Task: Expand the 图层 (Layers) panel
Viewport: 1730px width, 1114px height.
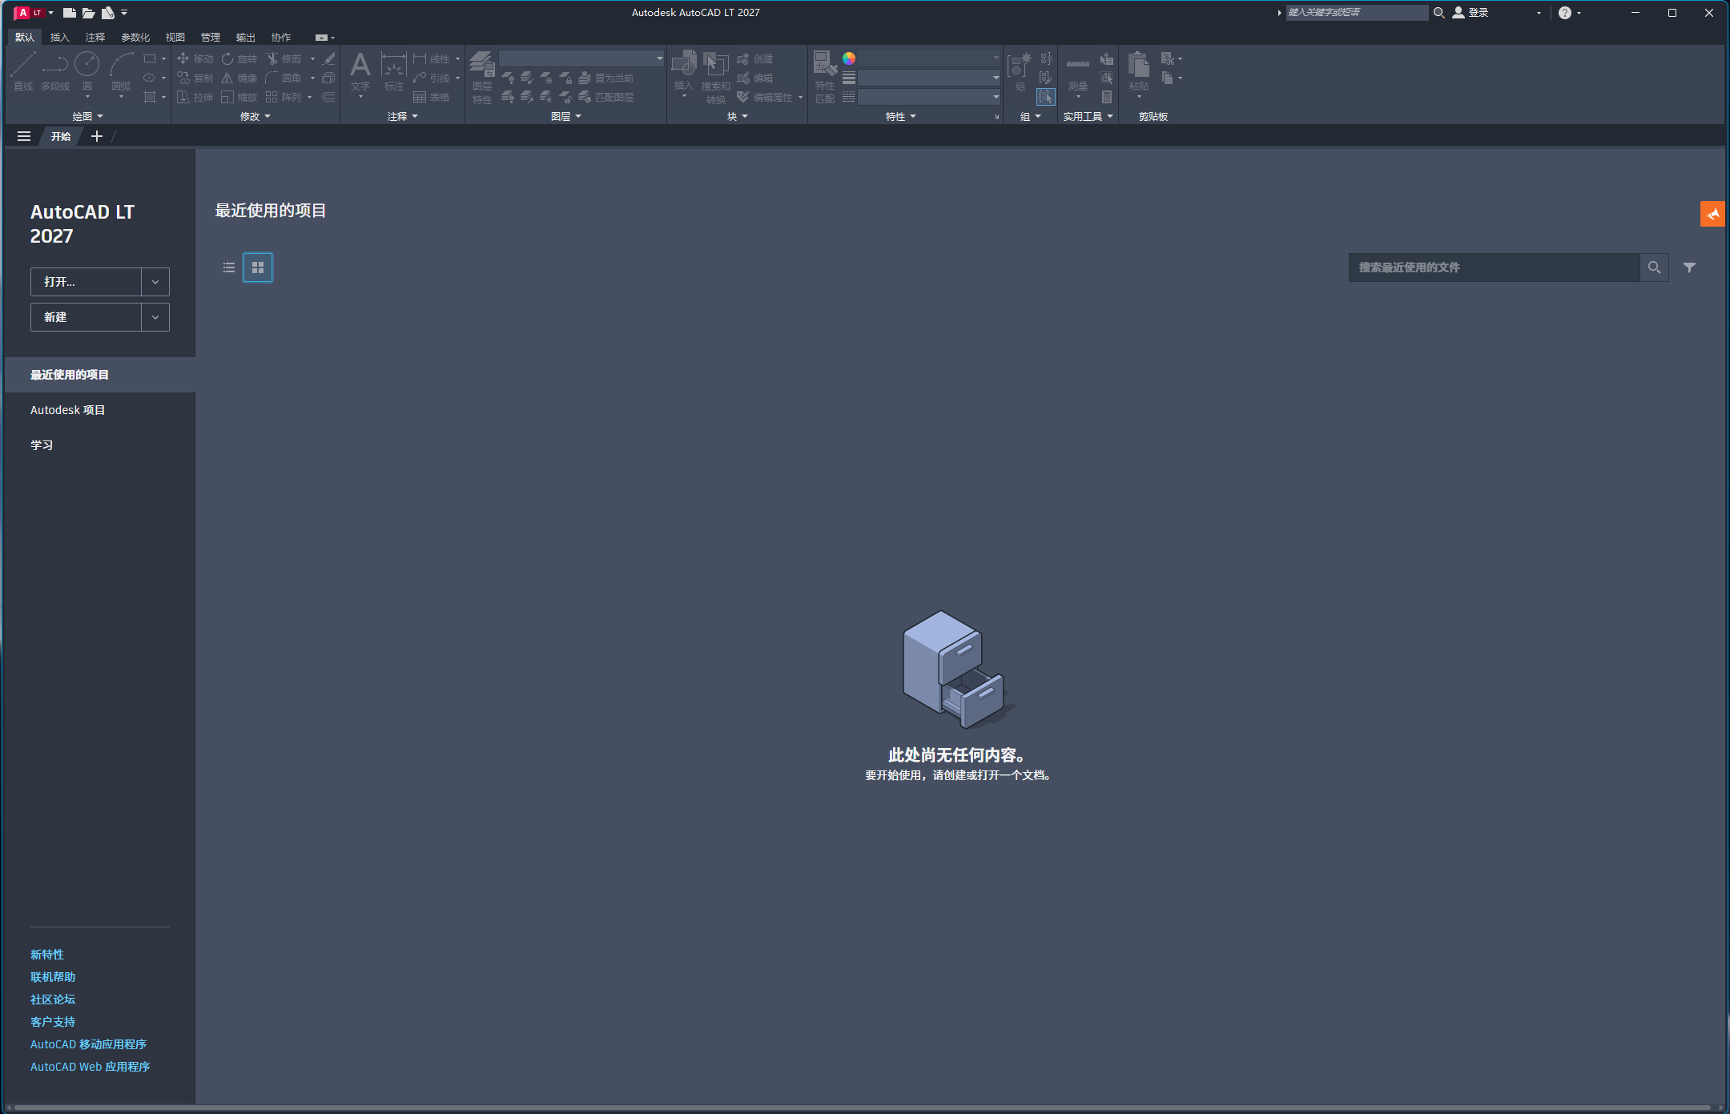Action: pyautogui.click(x=566, y=117)
